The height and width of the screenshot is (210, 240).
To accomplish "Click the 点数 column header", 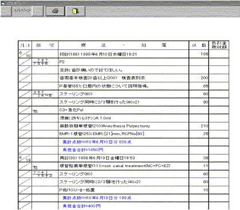I will (x=199, y=45).
